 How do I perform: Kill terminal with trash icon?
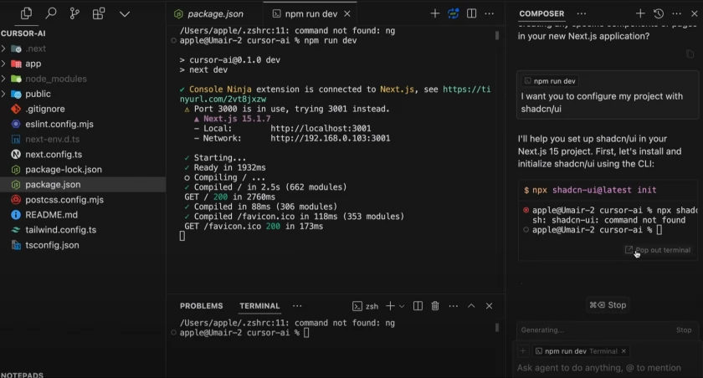click(x=435, y=306)
